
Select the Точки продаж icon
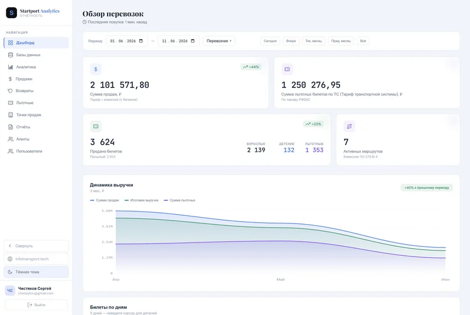point(11,115)
